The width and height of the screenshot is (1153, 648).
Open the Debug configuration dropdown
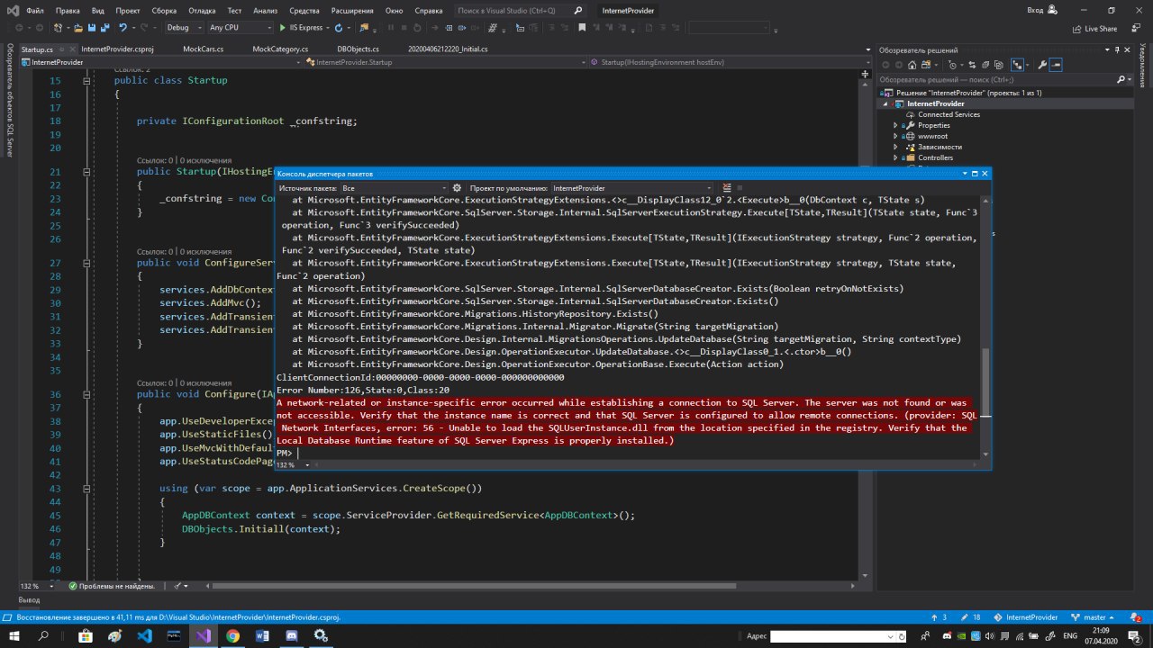[183, 28]
